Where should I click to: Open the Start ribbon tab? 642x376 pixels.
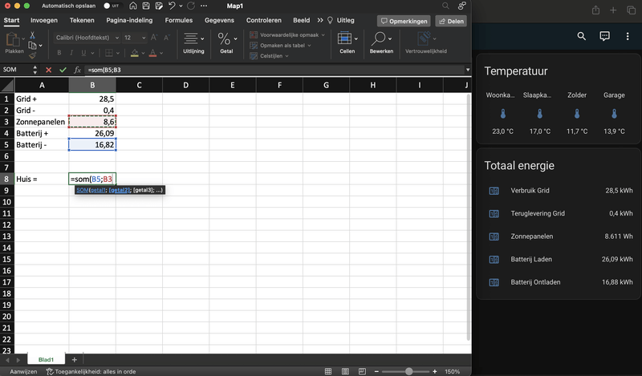pos(11,20)
